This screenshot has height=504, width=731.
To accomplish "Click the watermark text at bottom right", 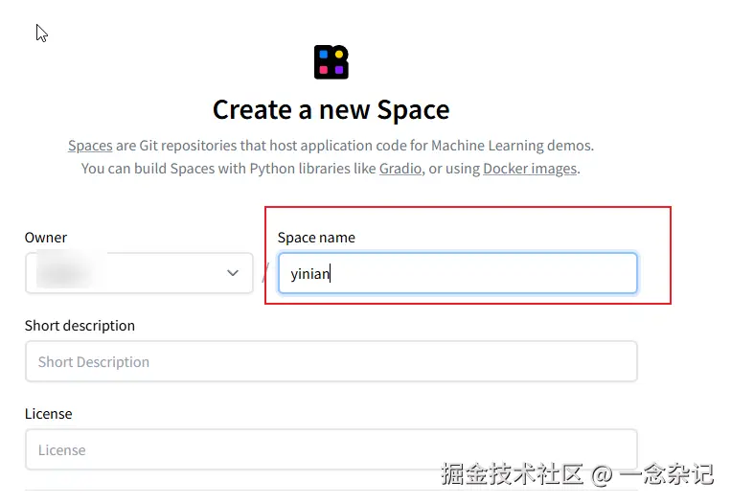I will (577, 472).
